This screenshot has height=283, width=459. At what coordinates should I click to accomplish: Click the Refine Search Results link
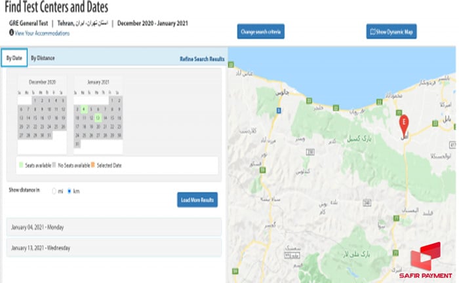tap(202, 59)
